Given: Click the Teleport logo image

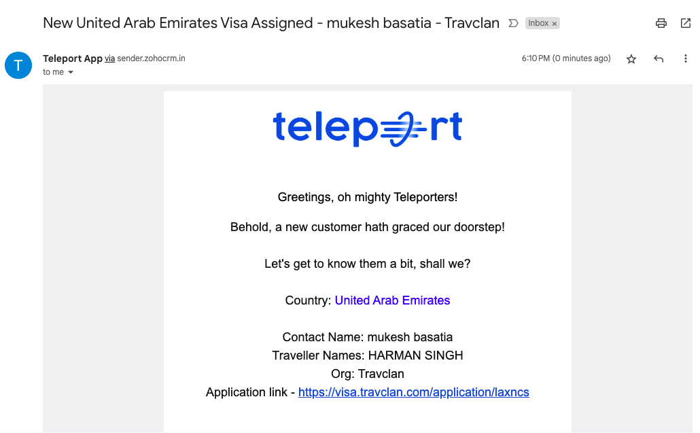Looking at the screenshot, I should 367,128.
